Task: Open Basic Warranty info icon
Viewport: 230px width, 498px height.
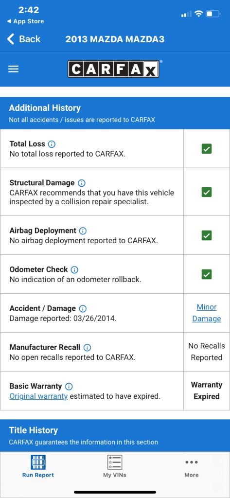Action: coord(69,387)
